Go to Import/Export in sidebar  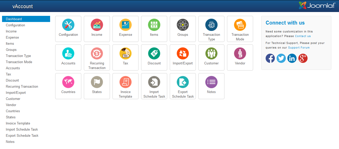(x=26, y=93)
